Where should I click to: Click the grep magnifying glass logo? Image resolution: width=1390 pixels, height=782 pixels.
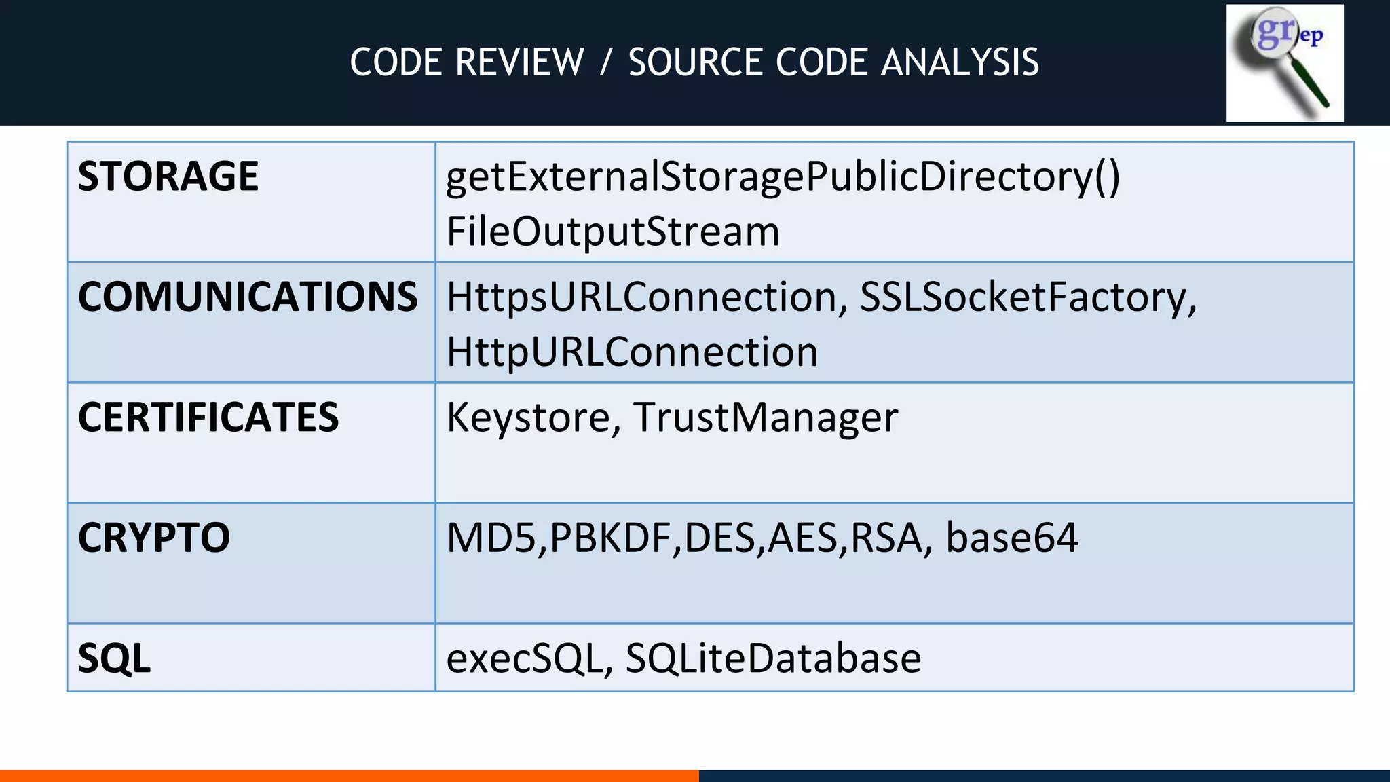click(x=1284, y=62)
